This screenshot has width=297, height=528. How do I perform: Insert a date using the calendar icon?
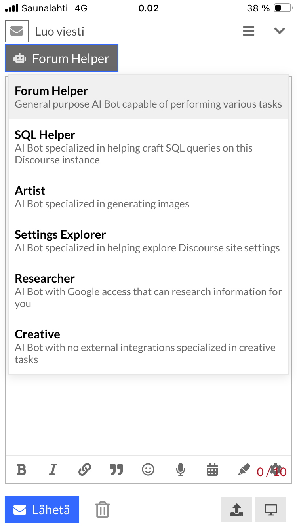(212, 470)
